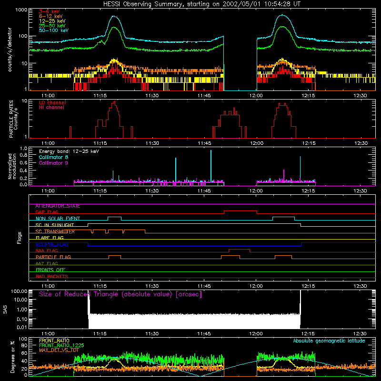Click the GAP_FLAG label
381x381 pixels.
[x=47, y=212]
